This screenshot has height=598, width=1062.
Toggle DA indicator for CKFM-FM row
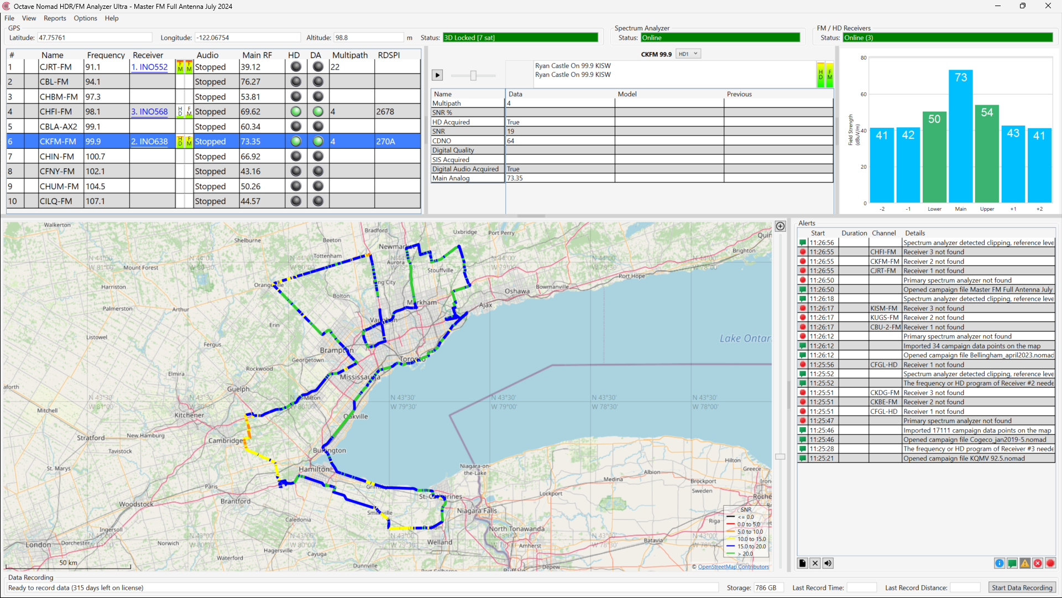[x=317, y=142]
